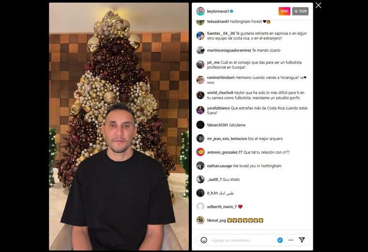Click the VIVO live badge
Screen dimensions: 368x252
[284, 11]
